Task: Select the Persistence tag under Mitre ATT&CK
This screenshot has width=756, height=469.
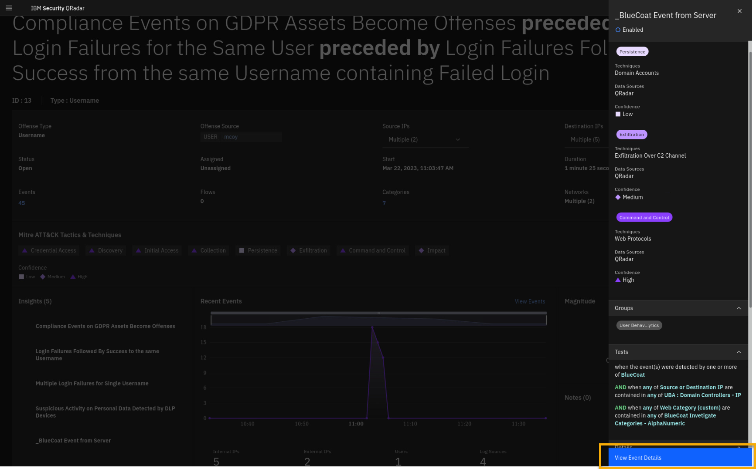Action: [x=258, y=250]
